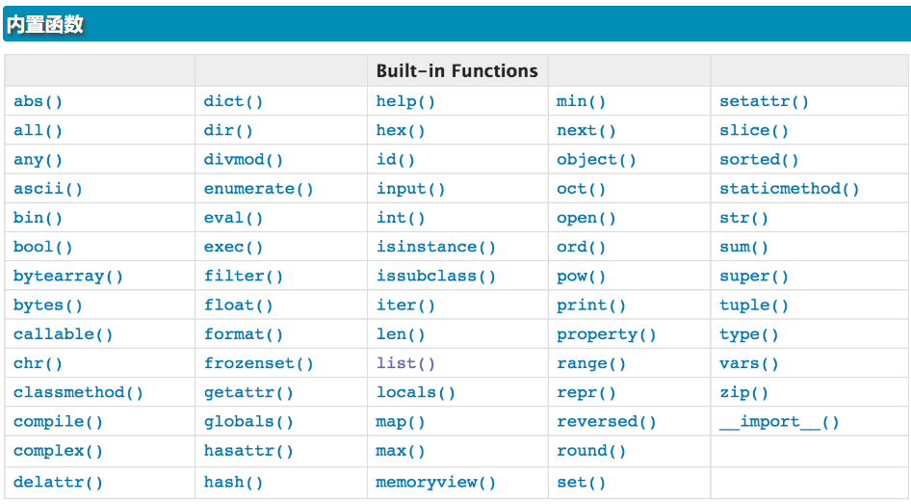Click the 内置函数 section header
911x504 pixels.
tap(44, 24)
